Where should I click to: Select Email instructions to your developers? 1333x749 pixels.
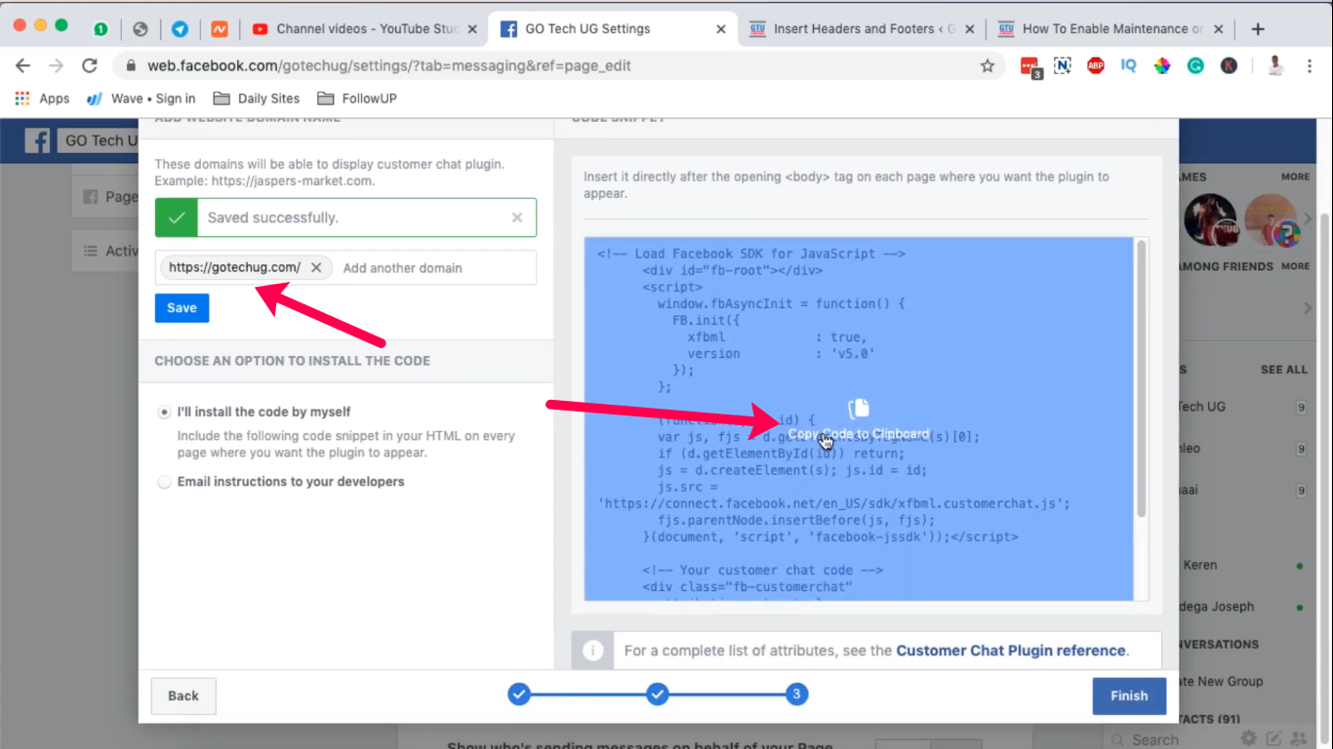[164, 482]
